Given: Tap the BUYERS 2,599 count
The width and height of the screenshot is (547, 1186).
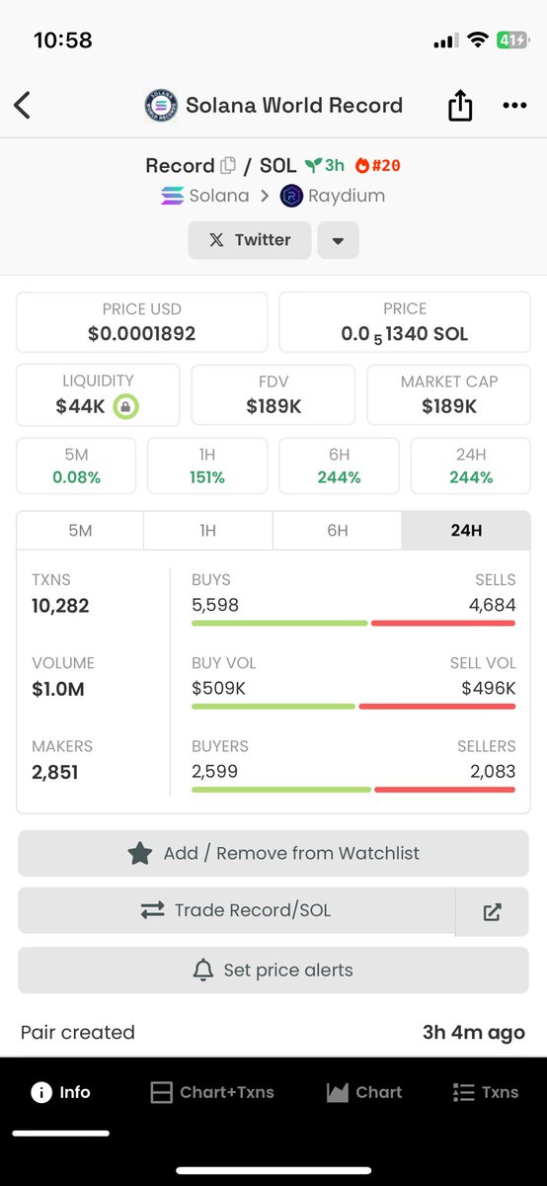Looking at the screenshot, I should pos(215,771).
